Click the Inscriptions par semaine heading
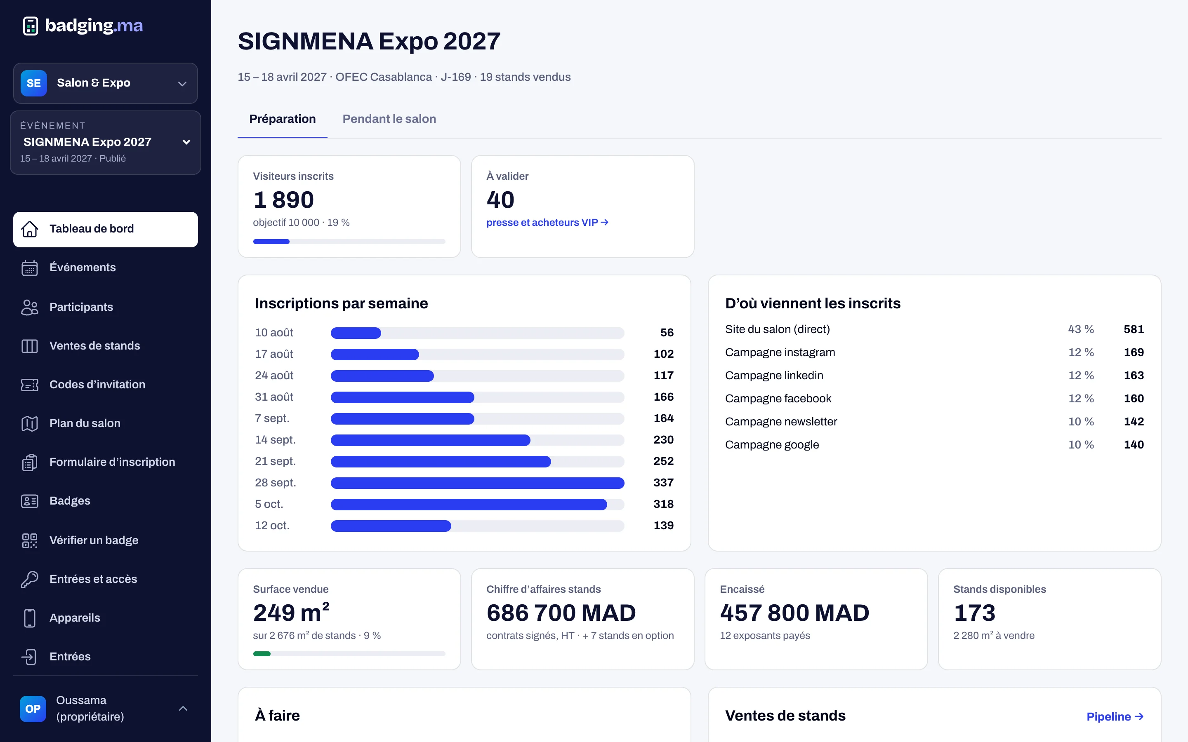Screen dimensions: 1188x742 coord(341,304)
